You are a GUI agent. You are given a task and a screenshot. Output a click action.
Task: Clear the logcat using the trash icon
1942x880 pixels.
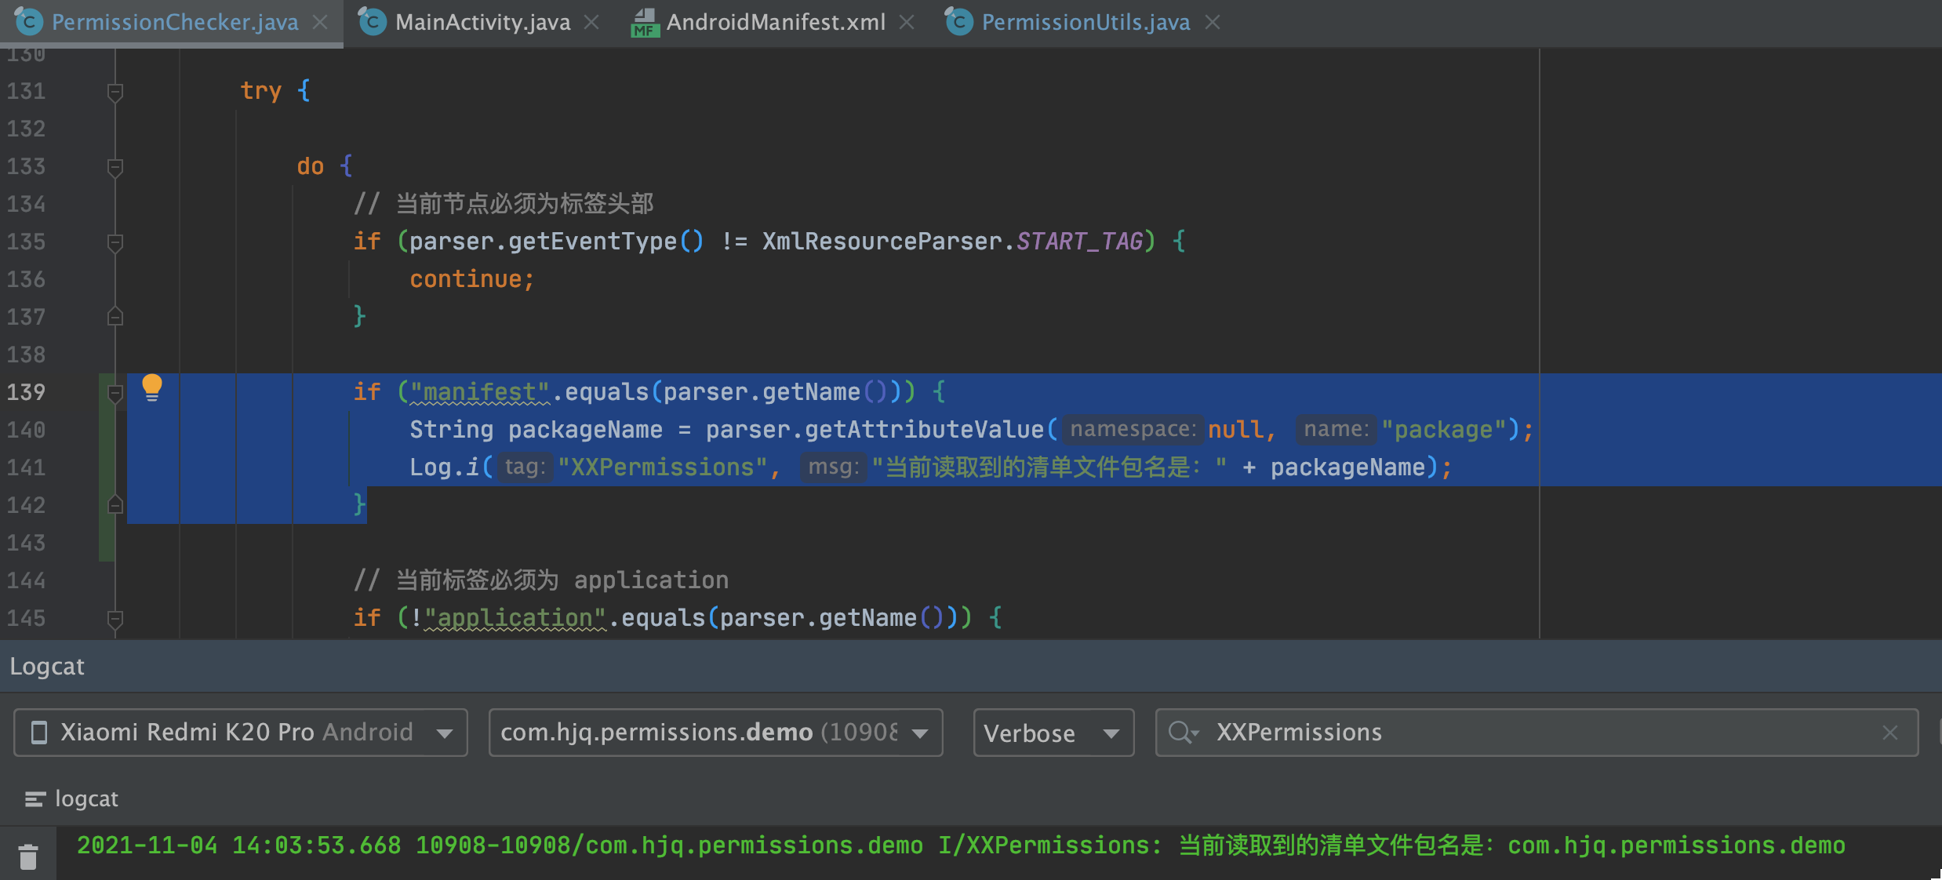pos(29,855)
